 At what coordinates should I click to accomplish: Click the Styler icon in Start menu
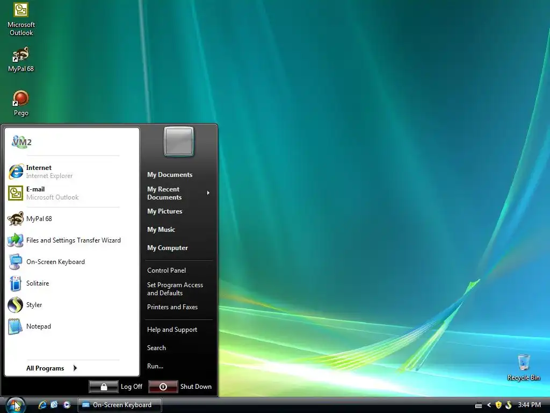16,305
